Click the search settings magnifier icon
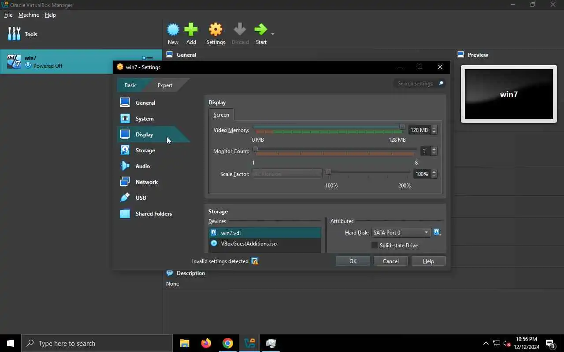The width and height of the screenshot is (564, 352). pos(440,84)
